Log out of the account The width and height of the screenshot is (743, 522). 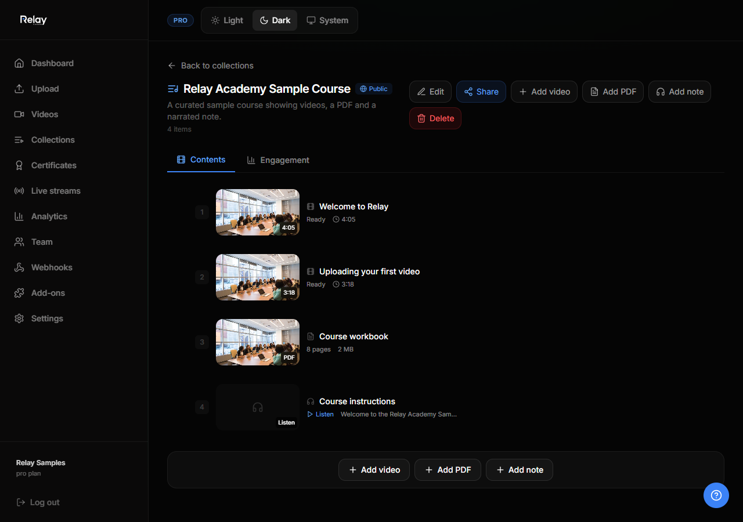point(38,502)
